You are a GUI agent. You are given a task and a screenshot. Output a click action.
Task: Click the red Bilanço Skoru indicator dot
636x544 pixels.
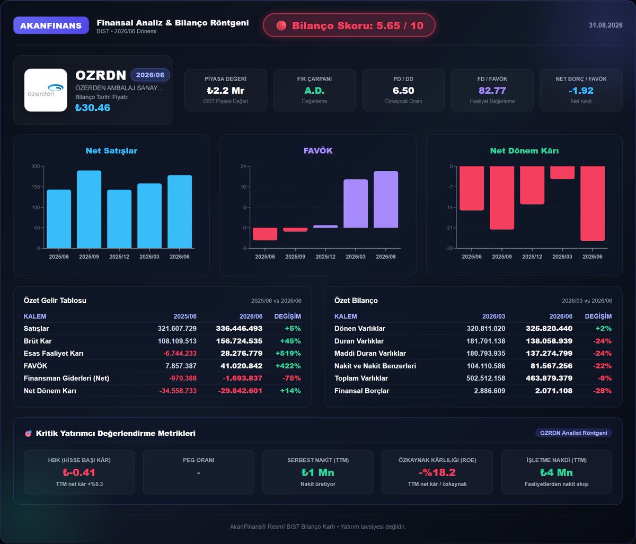pos(281,25)
